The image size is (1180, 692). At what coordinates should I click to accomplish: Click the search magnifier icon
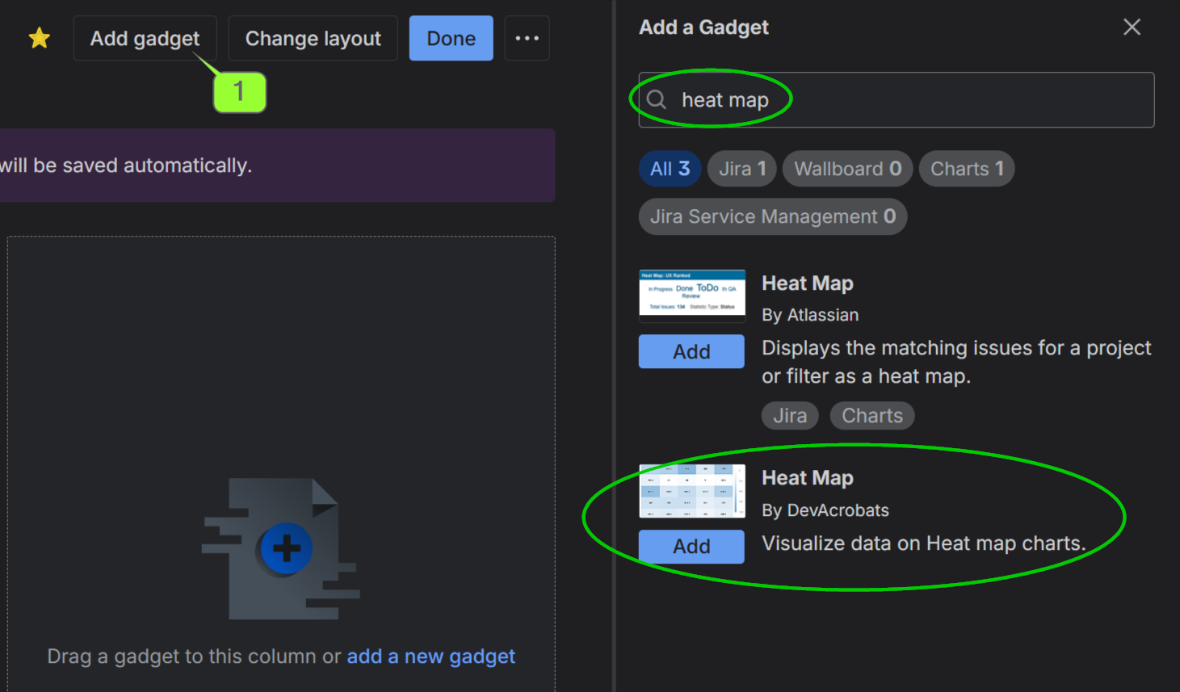657,99
